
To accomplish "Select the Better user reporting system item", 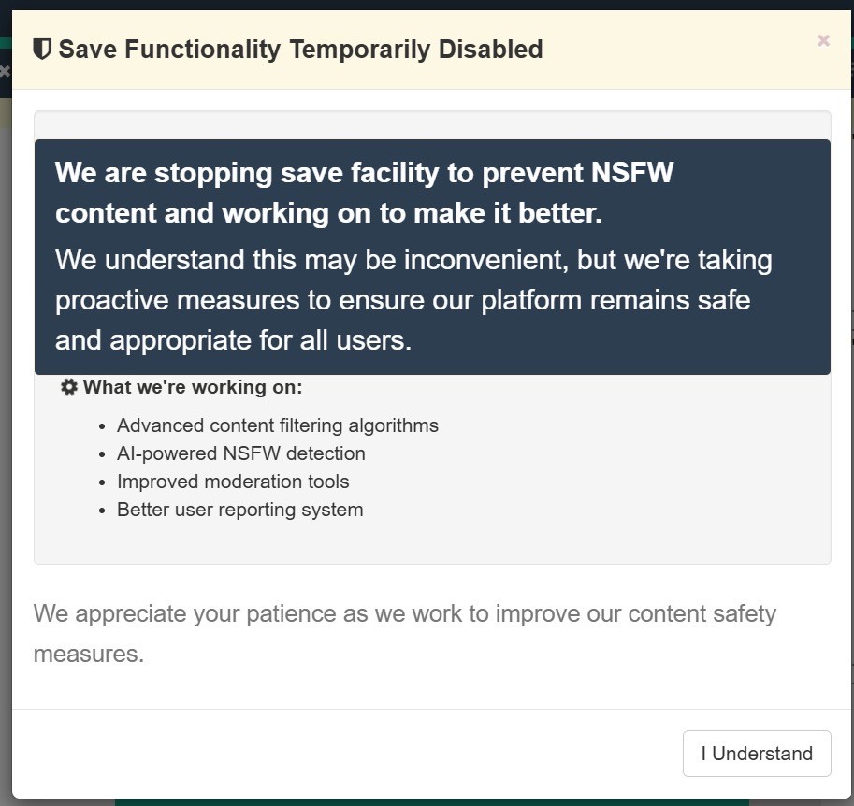I will 239,510.
